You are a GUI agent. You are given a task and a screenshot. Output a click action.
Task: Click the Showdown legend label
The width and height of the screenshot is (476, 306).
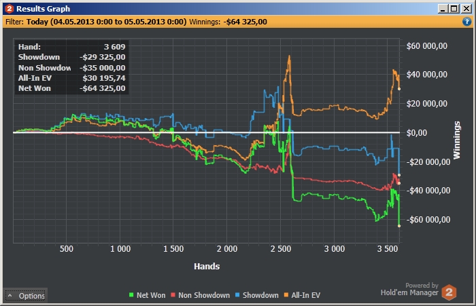[x=260, y=295]
